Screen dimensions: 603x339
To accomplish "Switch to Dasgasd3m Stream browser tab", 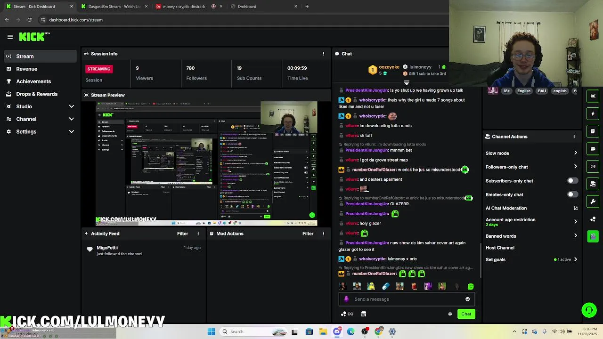I will point(114,7).
